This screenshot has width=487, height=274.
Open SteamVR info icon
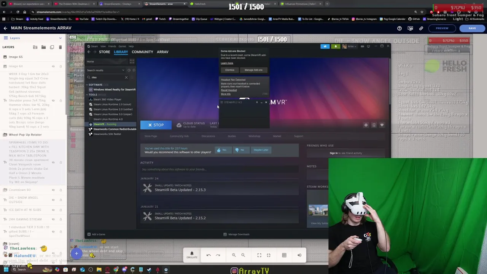[x=374, y=125]
